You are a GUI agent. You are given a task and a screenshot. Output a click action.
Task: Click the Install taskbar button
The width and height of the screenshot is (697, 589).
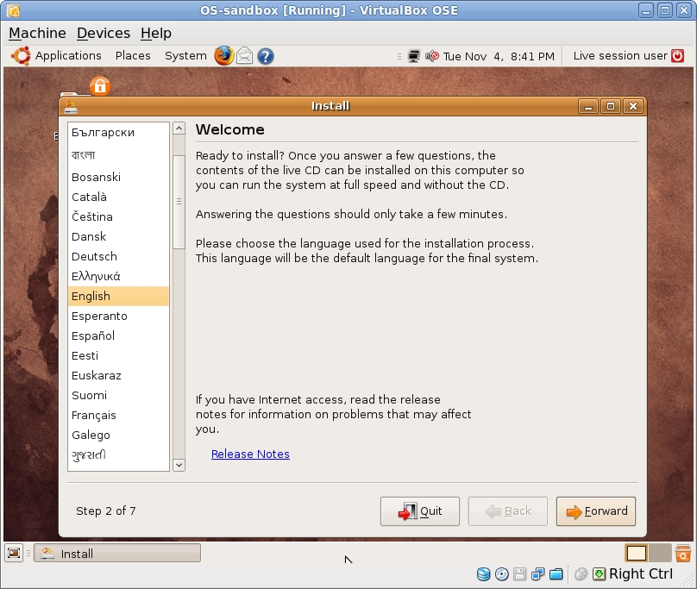117,554
